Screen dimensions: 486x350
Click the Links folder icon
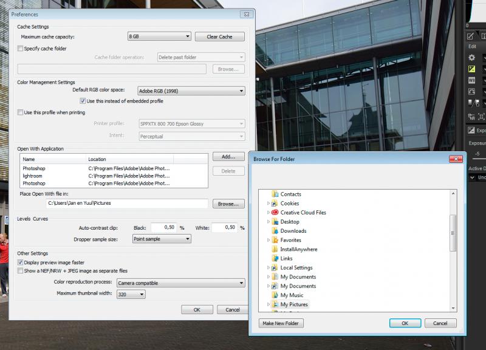coord(275,258)
